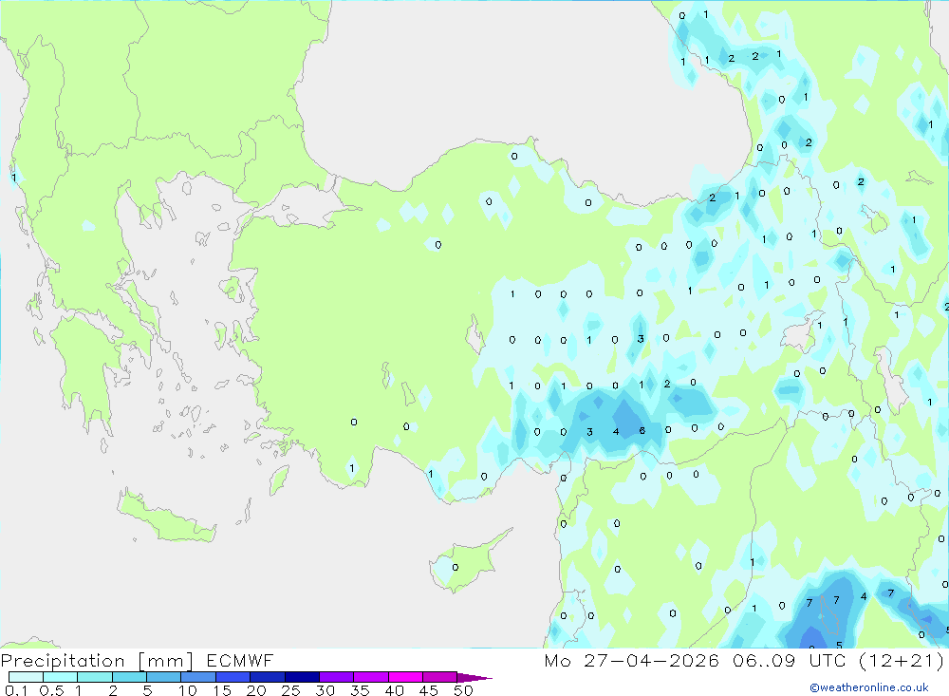Click the 35–40 mm legend color box
This screenshot has height=696, width=949.
click(x=370, y=677)
